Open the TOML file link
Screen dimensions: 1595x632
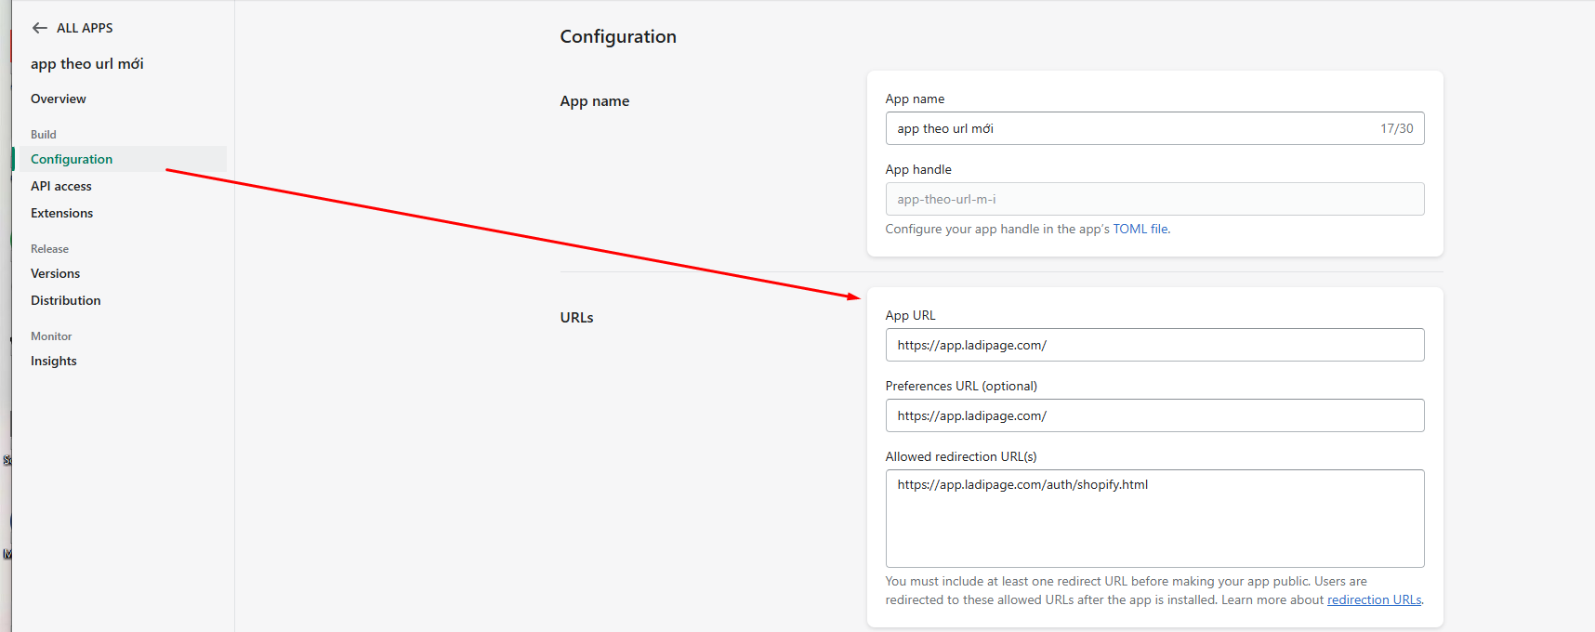coord(1140,229)
